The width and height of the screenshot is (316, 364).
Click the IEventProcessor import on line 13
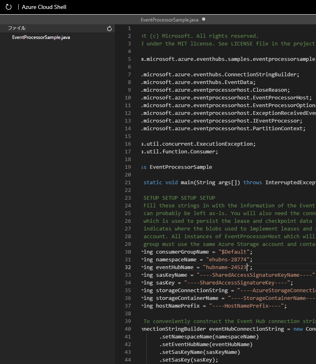[x=277, y=121]
